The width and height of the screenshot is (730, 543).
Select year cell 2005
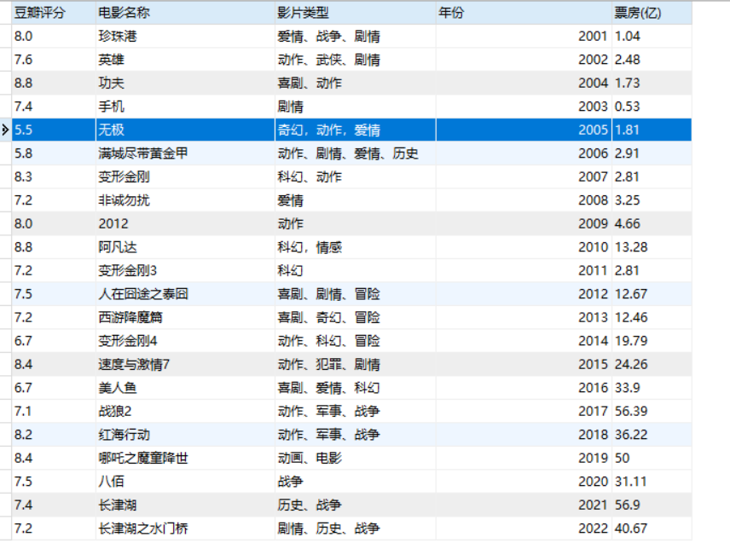[524, 130]
